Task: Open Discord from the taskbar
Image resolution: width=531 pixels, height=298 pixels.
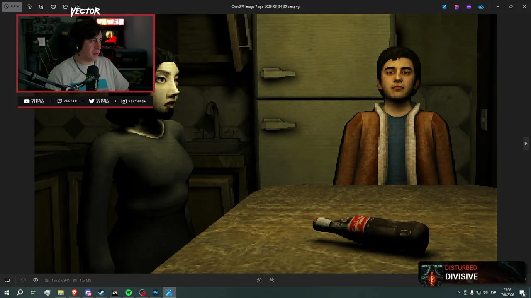Action: (x=88, y=293)
